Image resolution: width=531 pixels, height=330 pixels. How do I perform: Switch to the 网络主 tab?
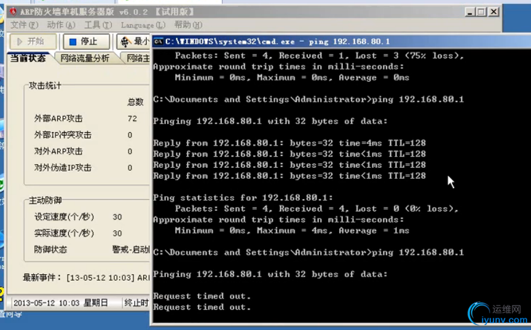pos(138,58)
